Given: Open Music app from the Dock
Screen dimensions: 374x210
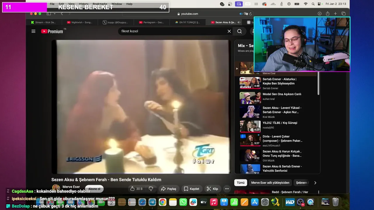Looking at the screenshot, I should [214, 202].
